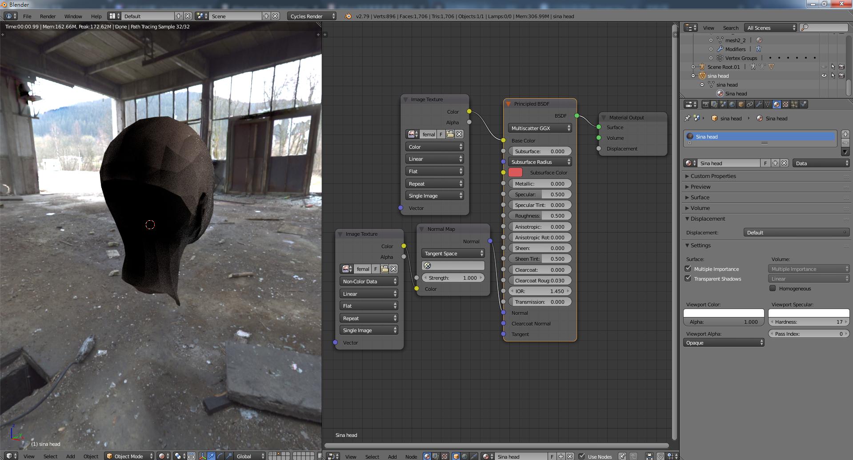Toggle renderability camera for Scene Root.01
This screenshot has height=460, width=853.
841,67
